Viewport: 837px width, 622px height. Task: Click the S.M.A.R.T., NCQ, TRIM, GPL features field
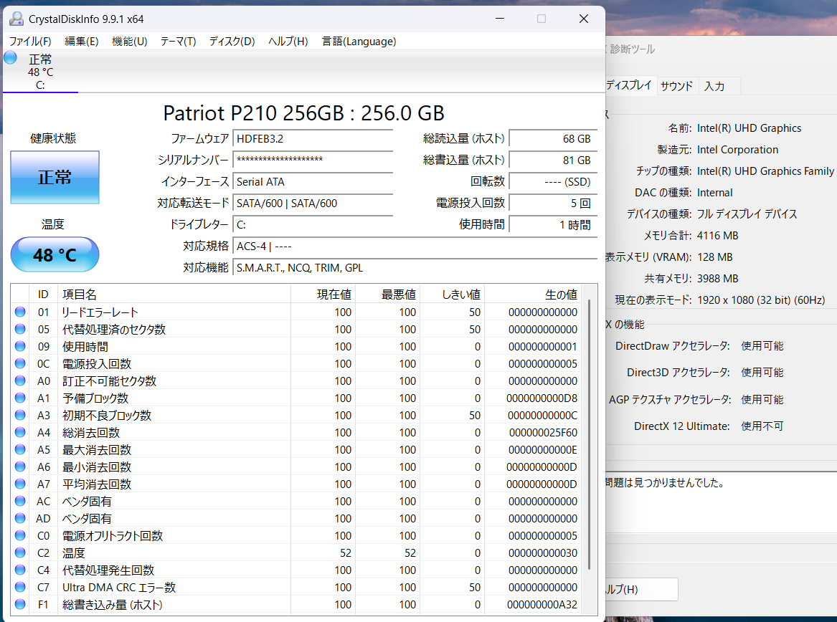click(415, 268)
